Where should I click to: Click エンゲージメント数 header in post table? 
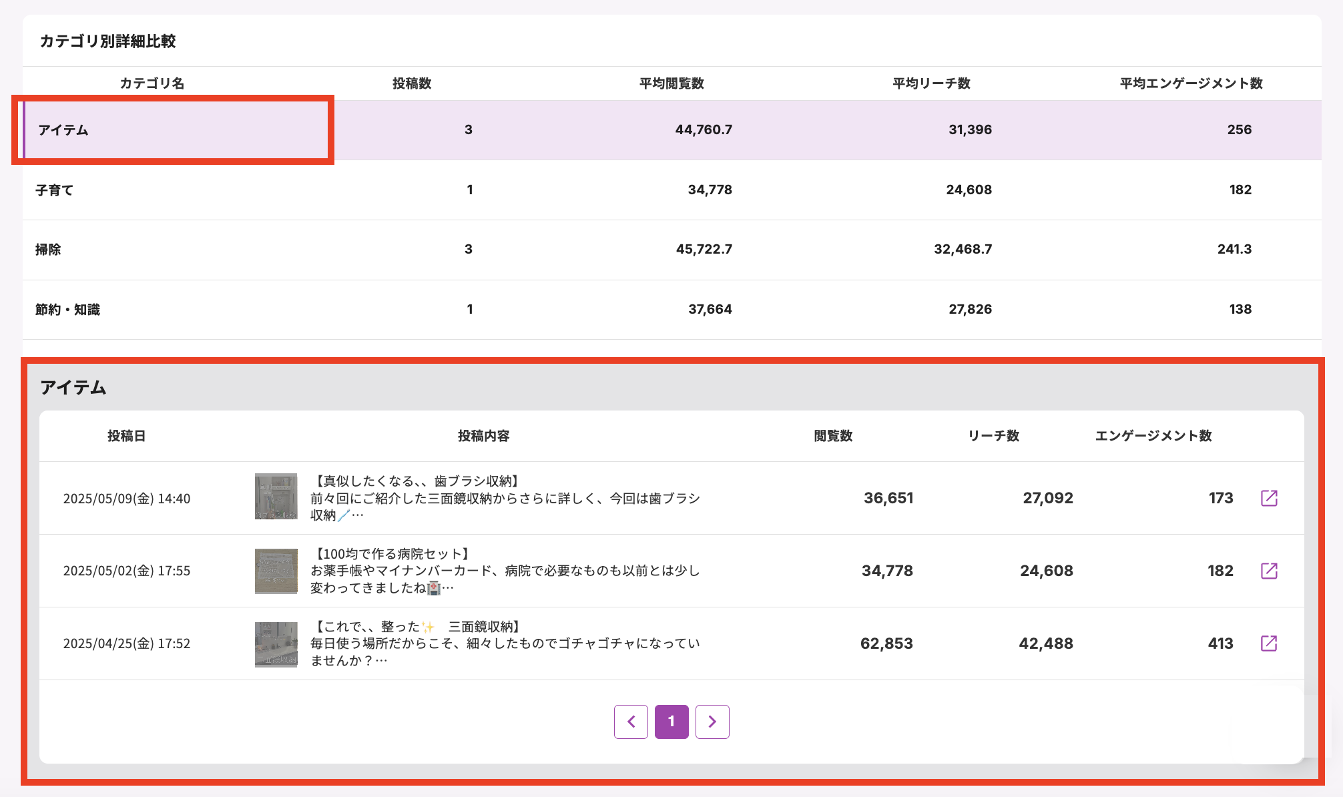[x=1153, y=436]
